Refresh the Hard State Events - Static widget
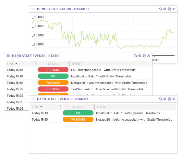The width and height of the screenshot is (181, 159). (135, 56)
